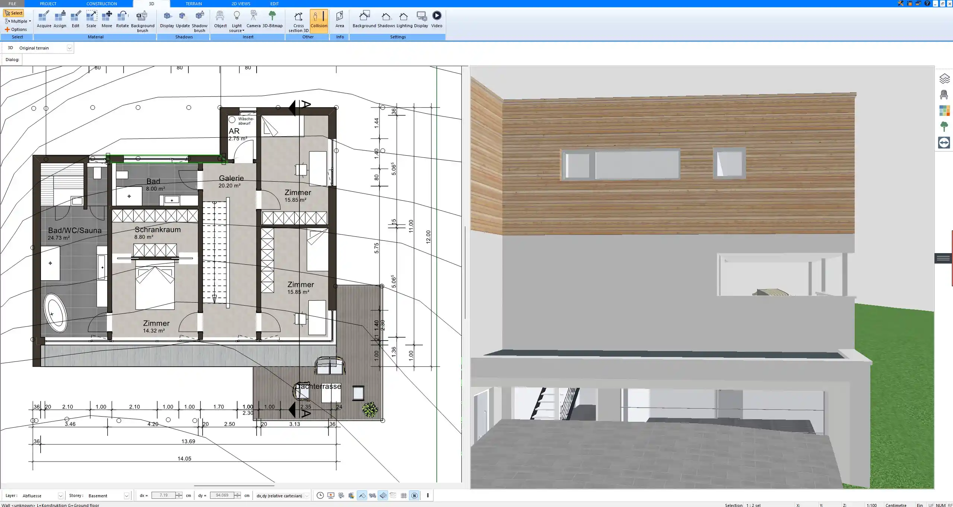
Task: Click the monitor presentation icon in bottom toolbar
Action: pyautogui.click(x=331, y=495)
